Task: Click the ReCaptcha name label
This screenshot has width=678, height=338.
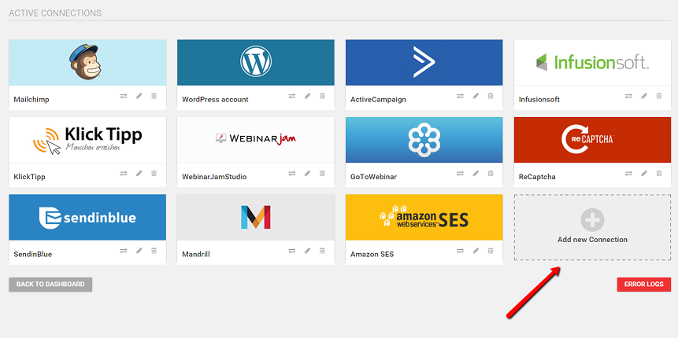Action: click(537, 177)
